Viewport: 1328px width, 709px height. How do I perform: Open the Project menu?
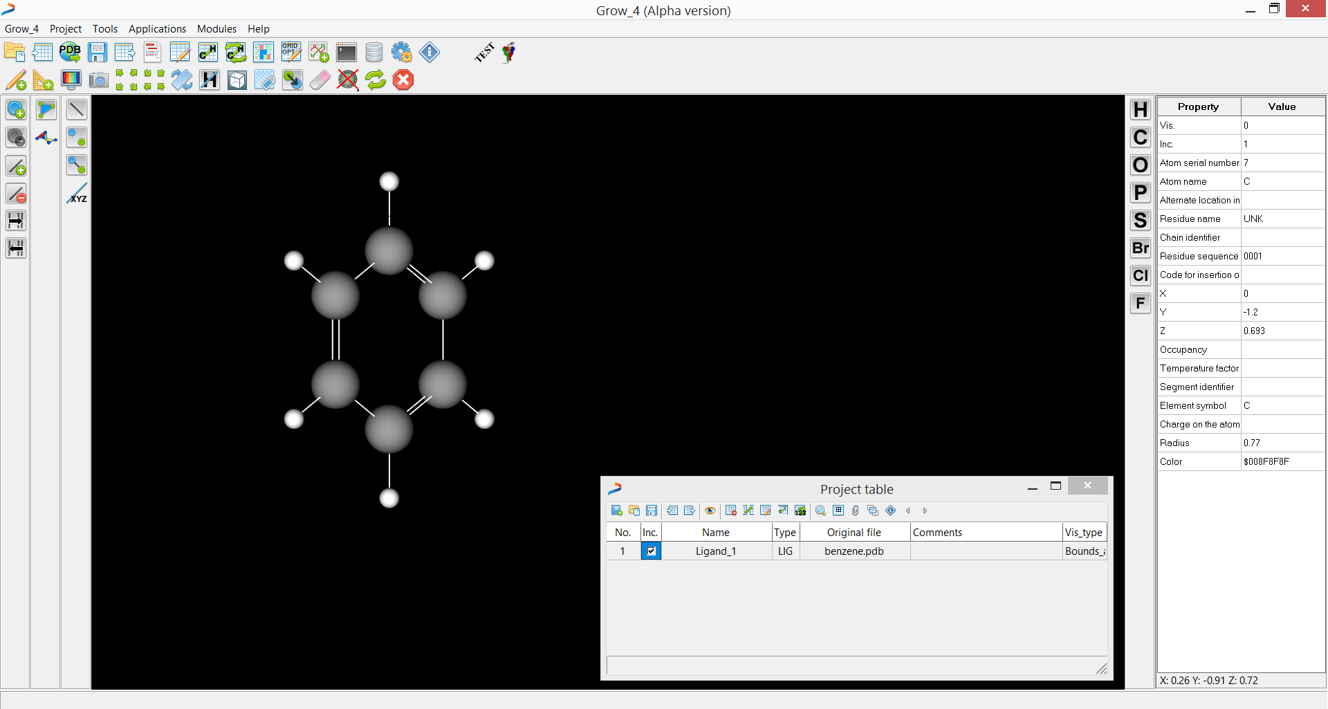[66, 29]
